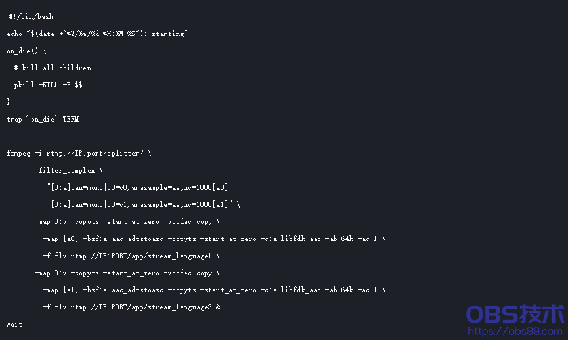Image resolution: width=568 pixels, height=341 pixels.
Task: Click the closing brace of on_die
Action: (8, 102)
